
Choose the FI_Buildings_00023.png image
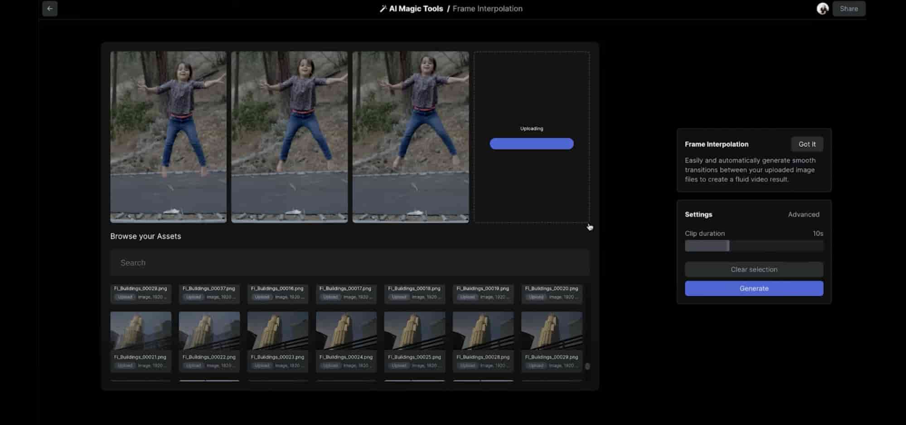[278, 331]
